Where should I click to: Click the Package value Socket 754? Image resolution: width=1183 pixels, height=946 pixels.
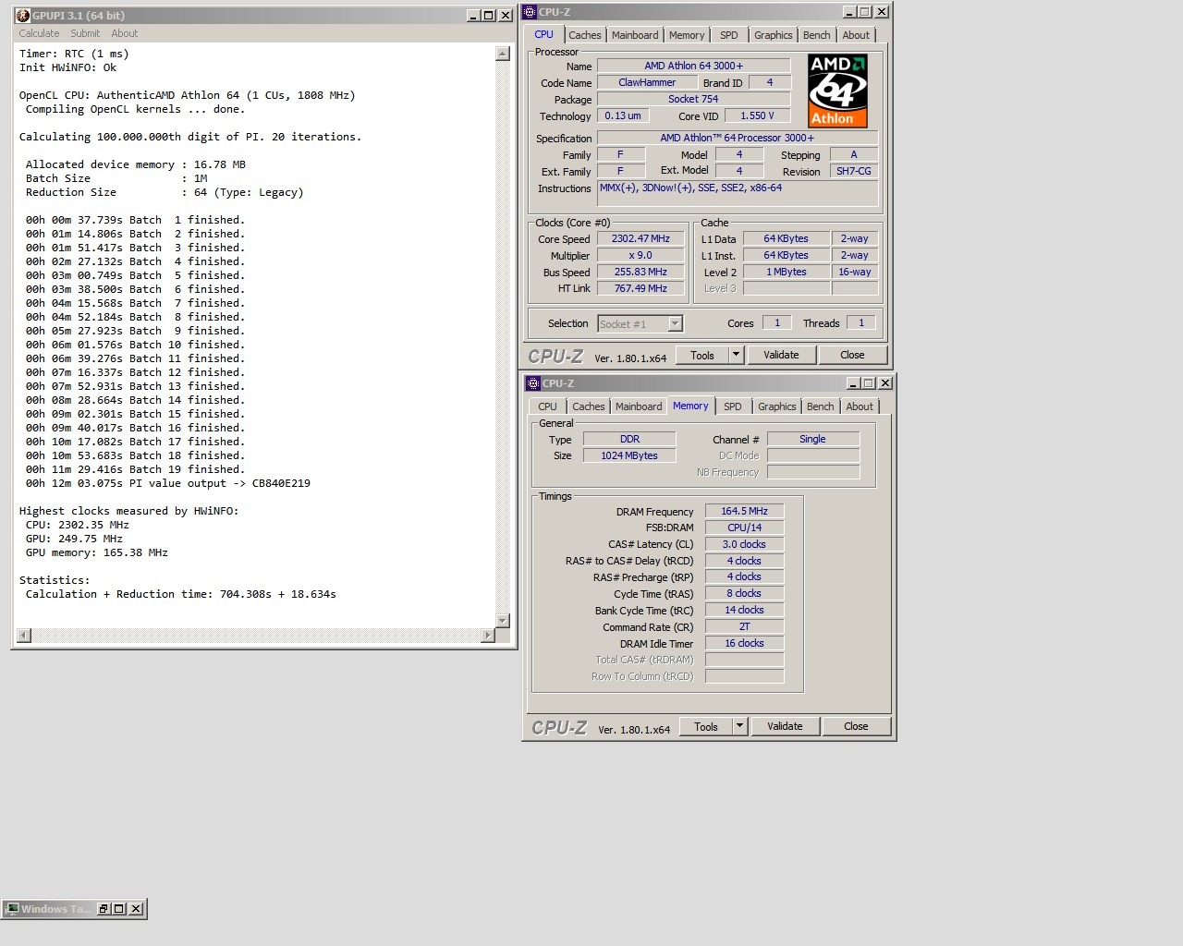(693, 99)
